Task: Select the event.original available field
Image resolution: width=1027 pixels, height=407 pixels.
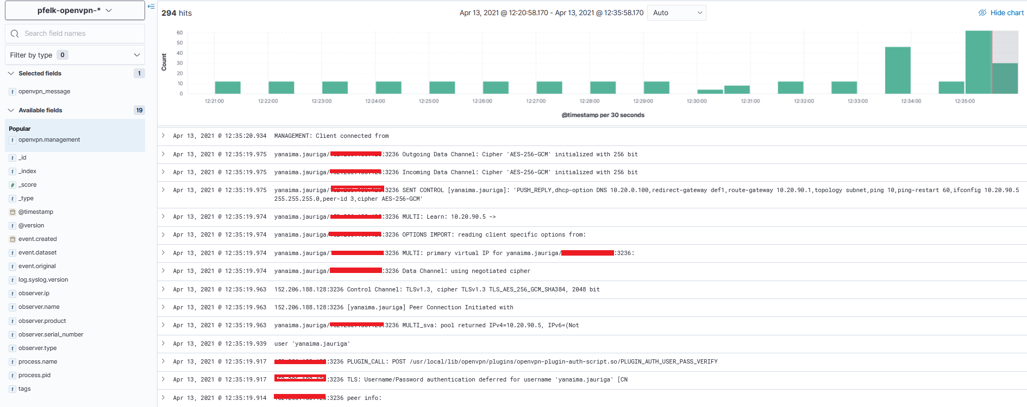Action: click(x=37, y=266)
